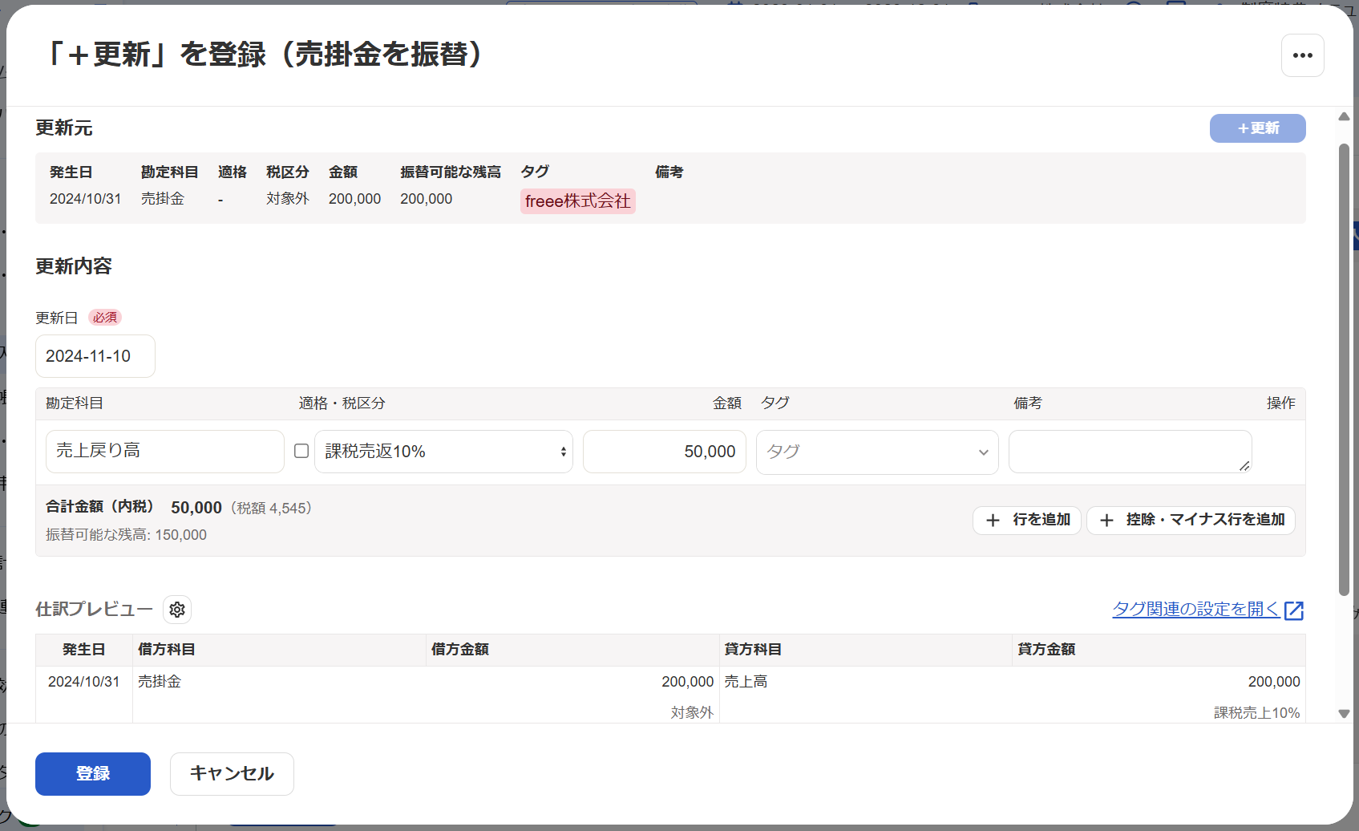Click the external link icon beside タグ関連の設定を開く
Image resolution: width=1359 pixels, height=831 pixels.
(1294, 610)
